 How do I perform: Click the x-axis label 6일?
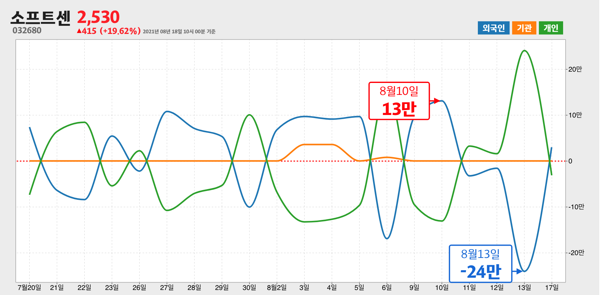coord(387,287)
